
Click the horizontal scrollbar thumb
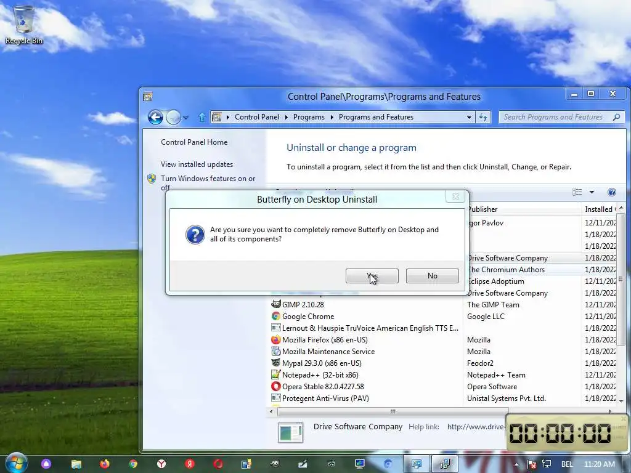[x=393, y=411]
